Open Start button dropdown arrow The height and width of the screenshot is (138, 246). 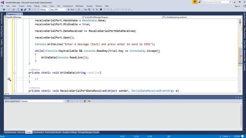[75, 10]
